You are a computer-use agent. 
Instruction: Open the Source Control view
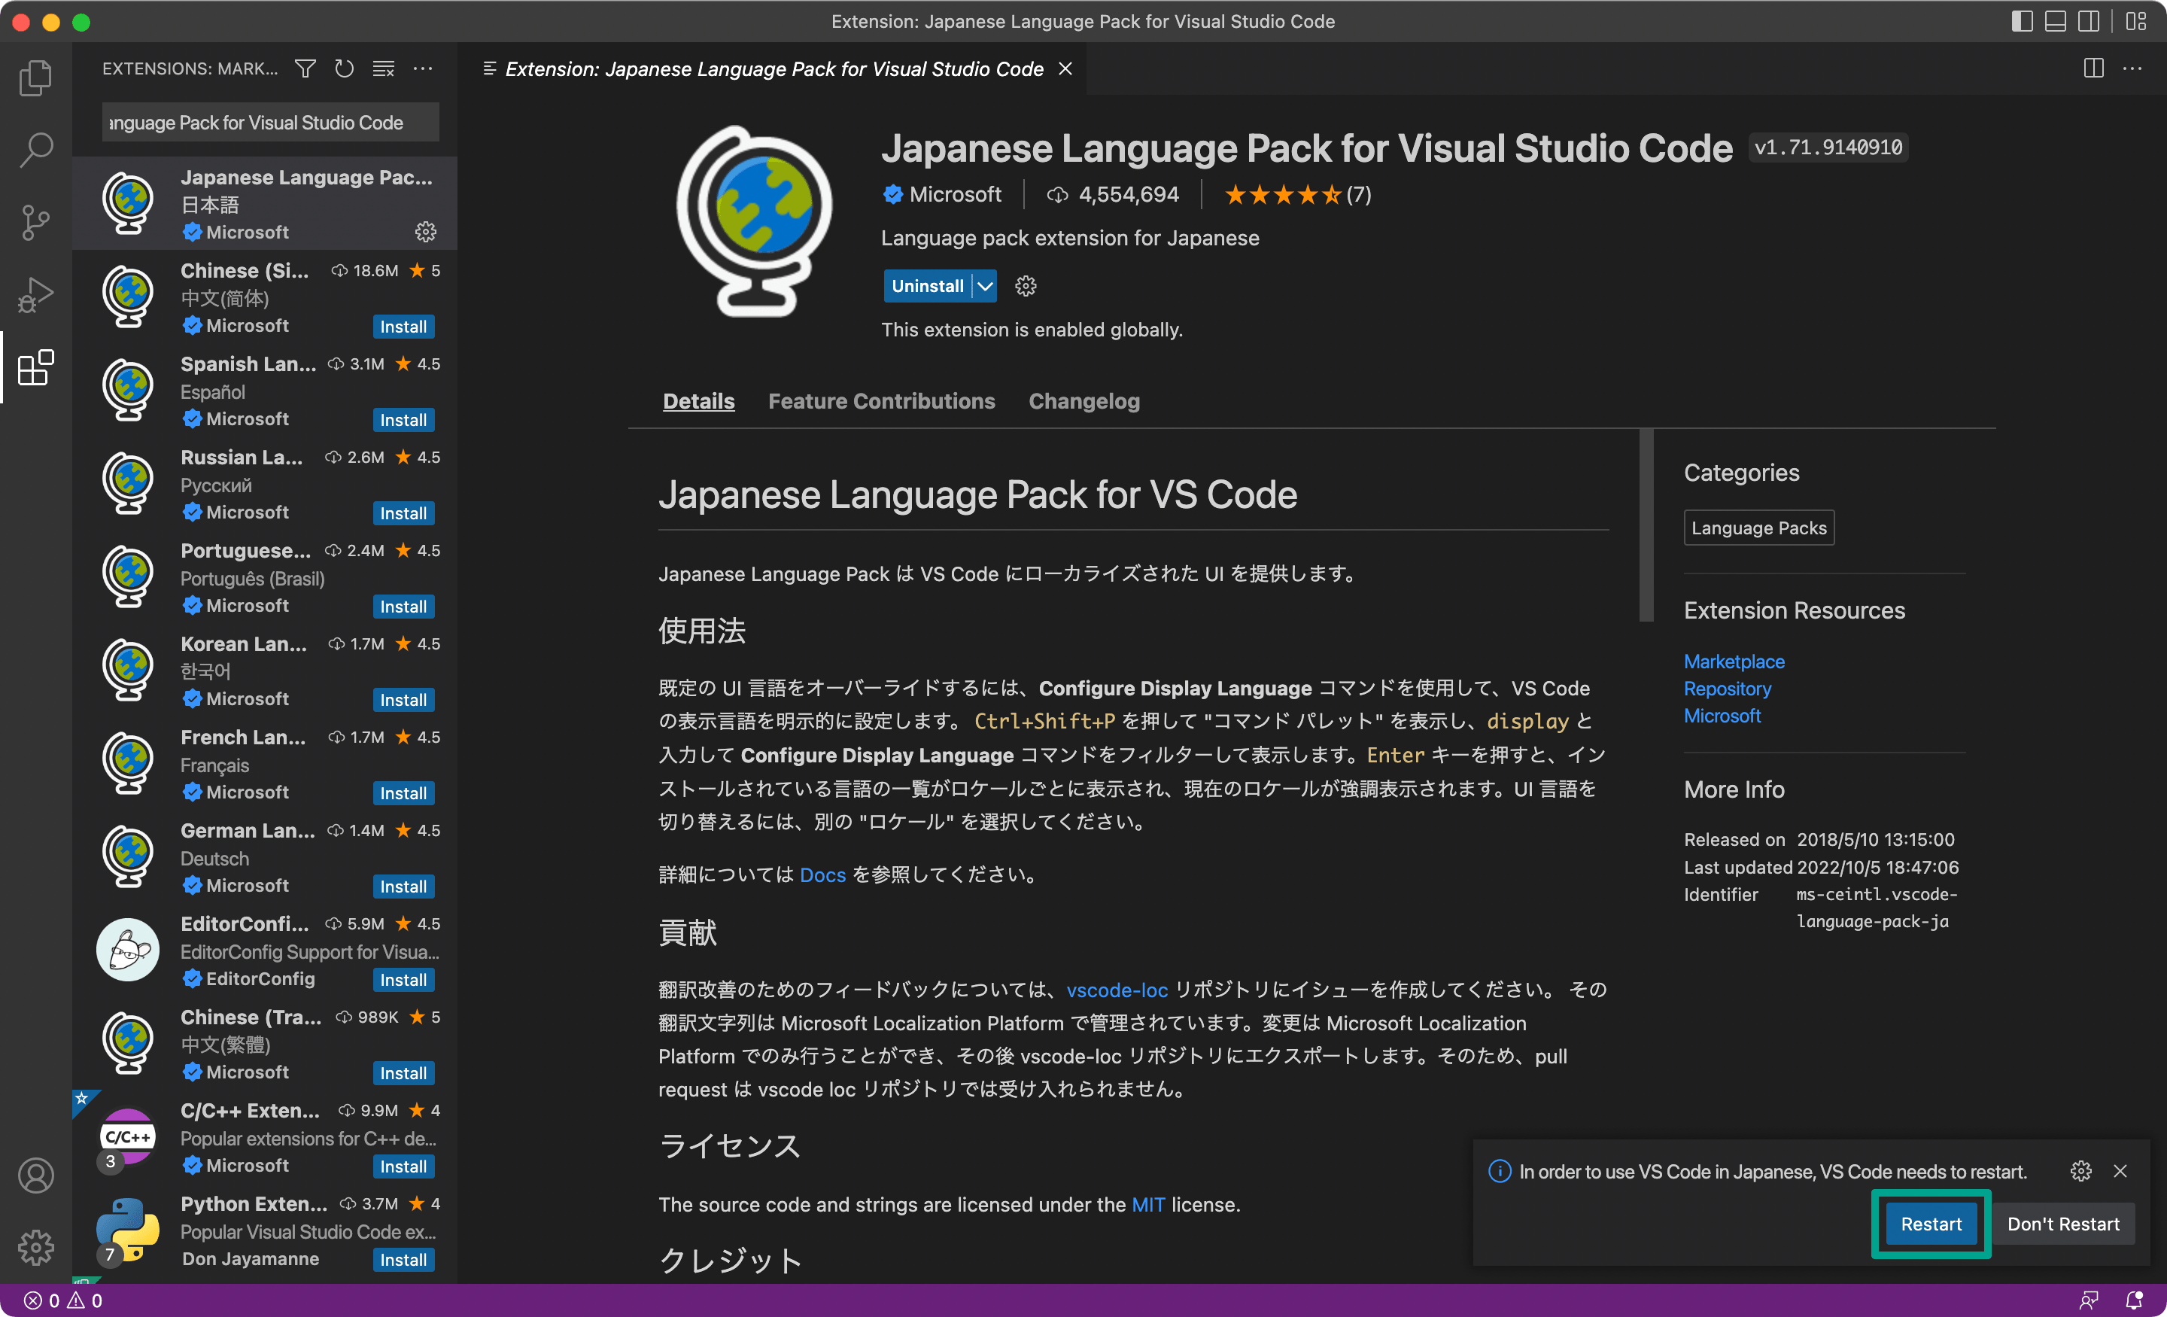[35, 222]
